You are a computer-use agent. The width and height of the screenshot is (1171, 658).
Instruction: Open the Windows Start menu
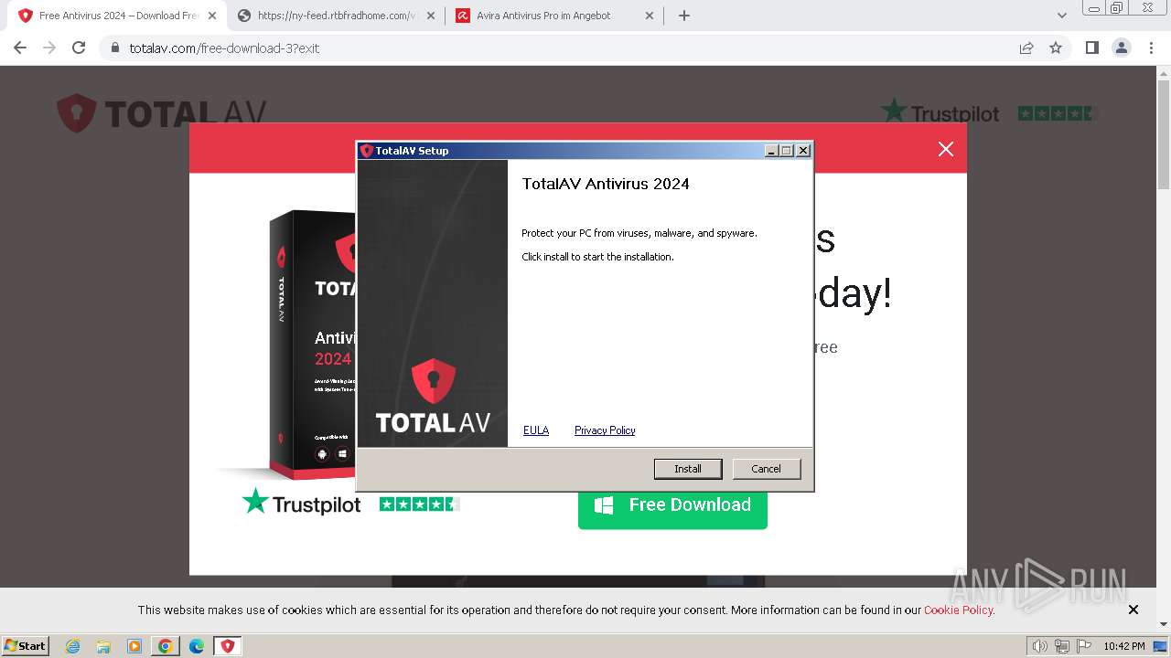click(25, 645)
